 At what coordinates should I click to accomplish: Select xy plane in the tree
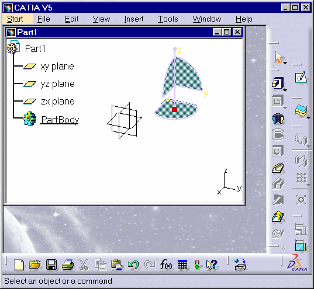click(57, 67)
